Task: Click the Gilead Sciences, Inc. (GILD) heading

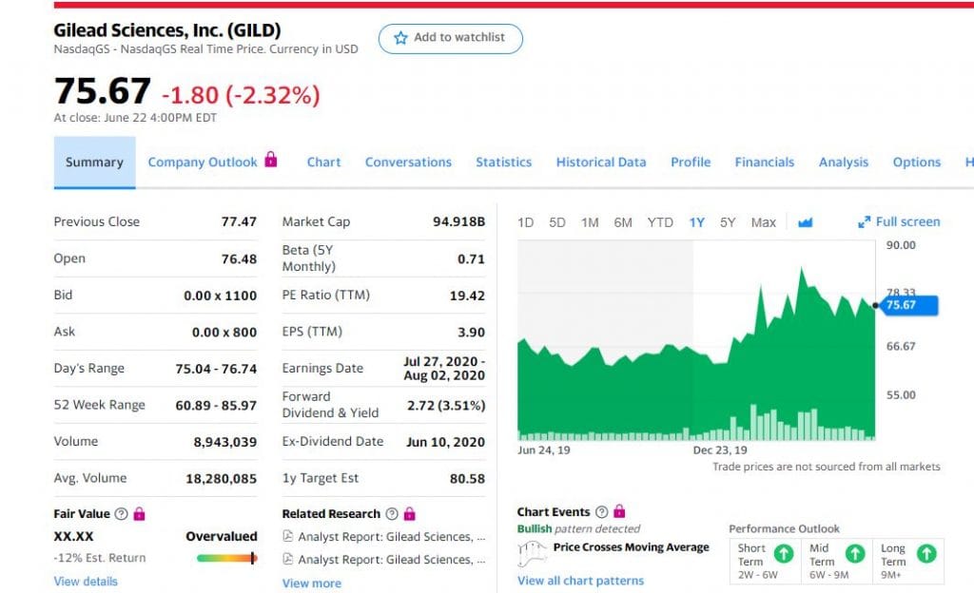Action: pos(167,29)
